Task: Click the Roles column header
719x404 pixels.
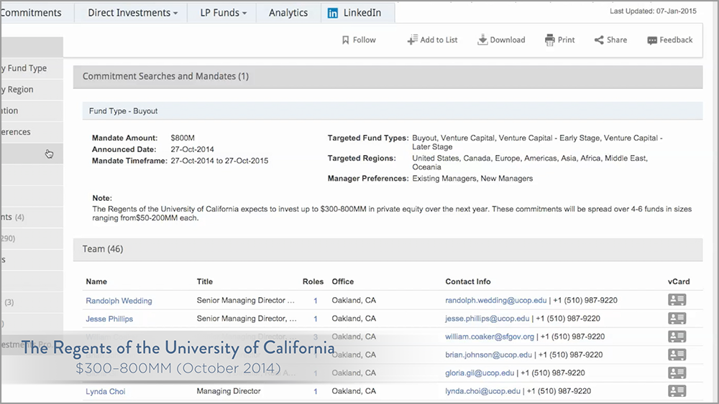Action: (x=313, y=282)
